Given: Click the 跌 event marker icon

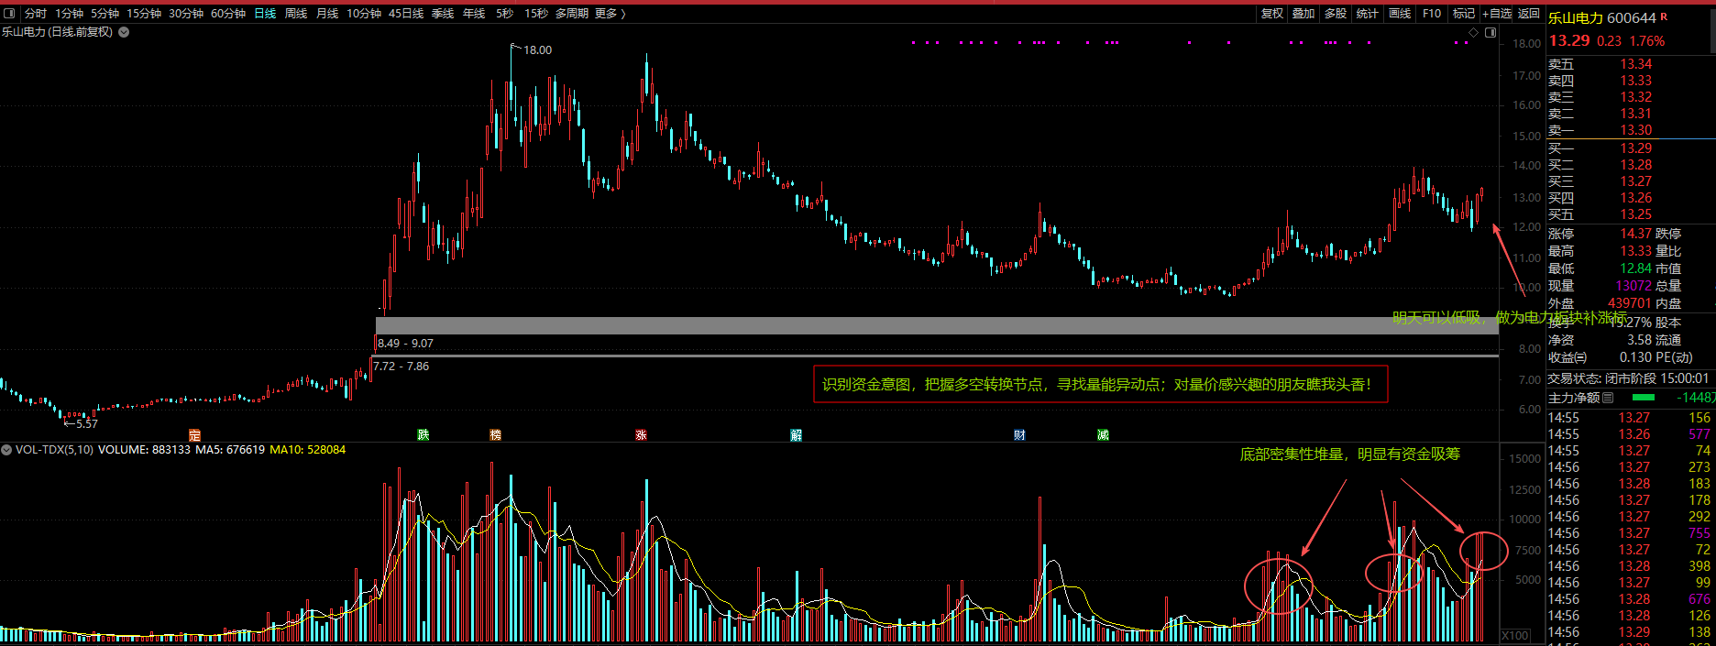Looking at the screenshot, I should coord(423,434).
